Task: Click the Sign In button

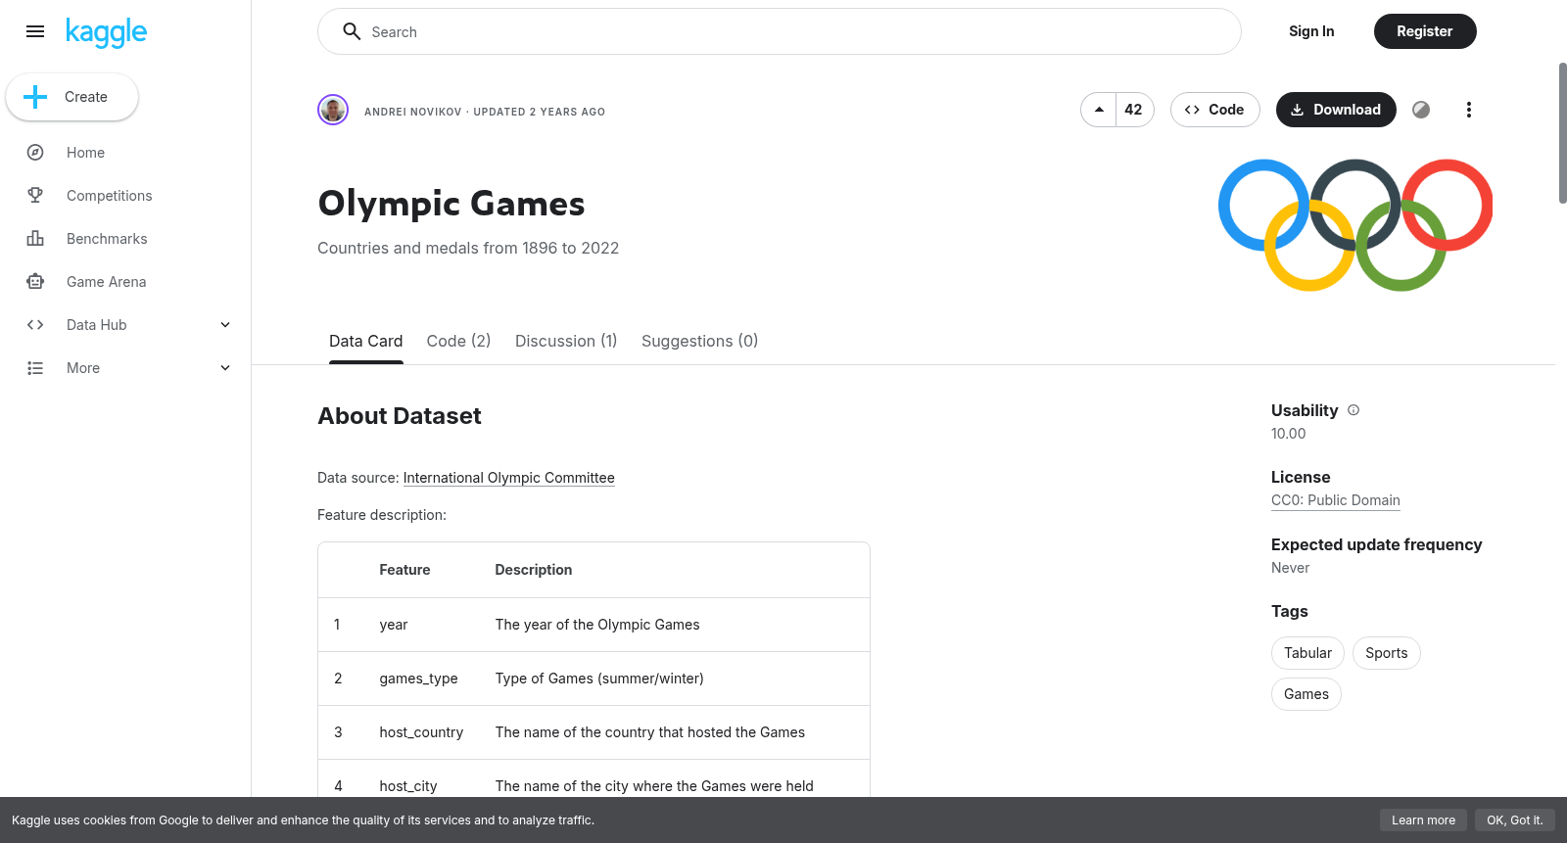Action: 1311,31
